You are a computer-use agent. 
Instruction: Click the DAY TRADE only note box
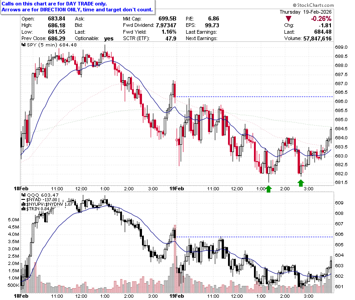click(x=78, y=7)
